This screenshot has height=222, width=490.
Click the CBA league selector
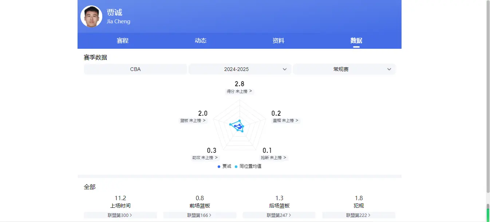click(x=135, y=69)
